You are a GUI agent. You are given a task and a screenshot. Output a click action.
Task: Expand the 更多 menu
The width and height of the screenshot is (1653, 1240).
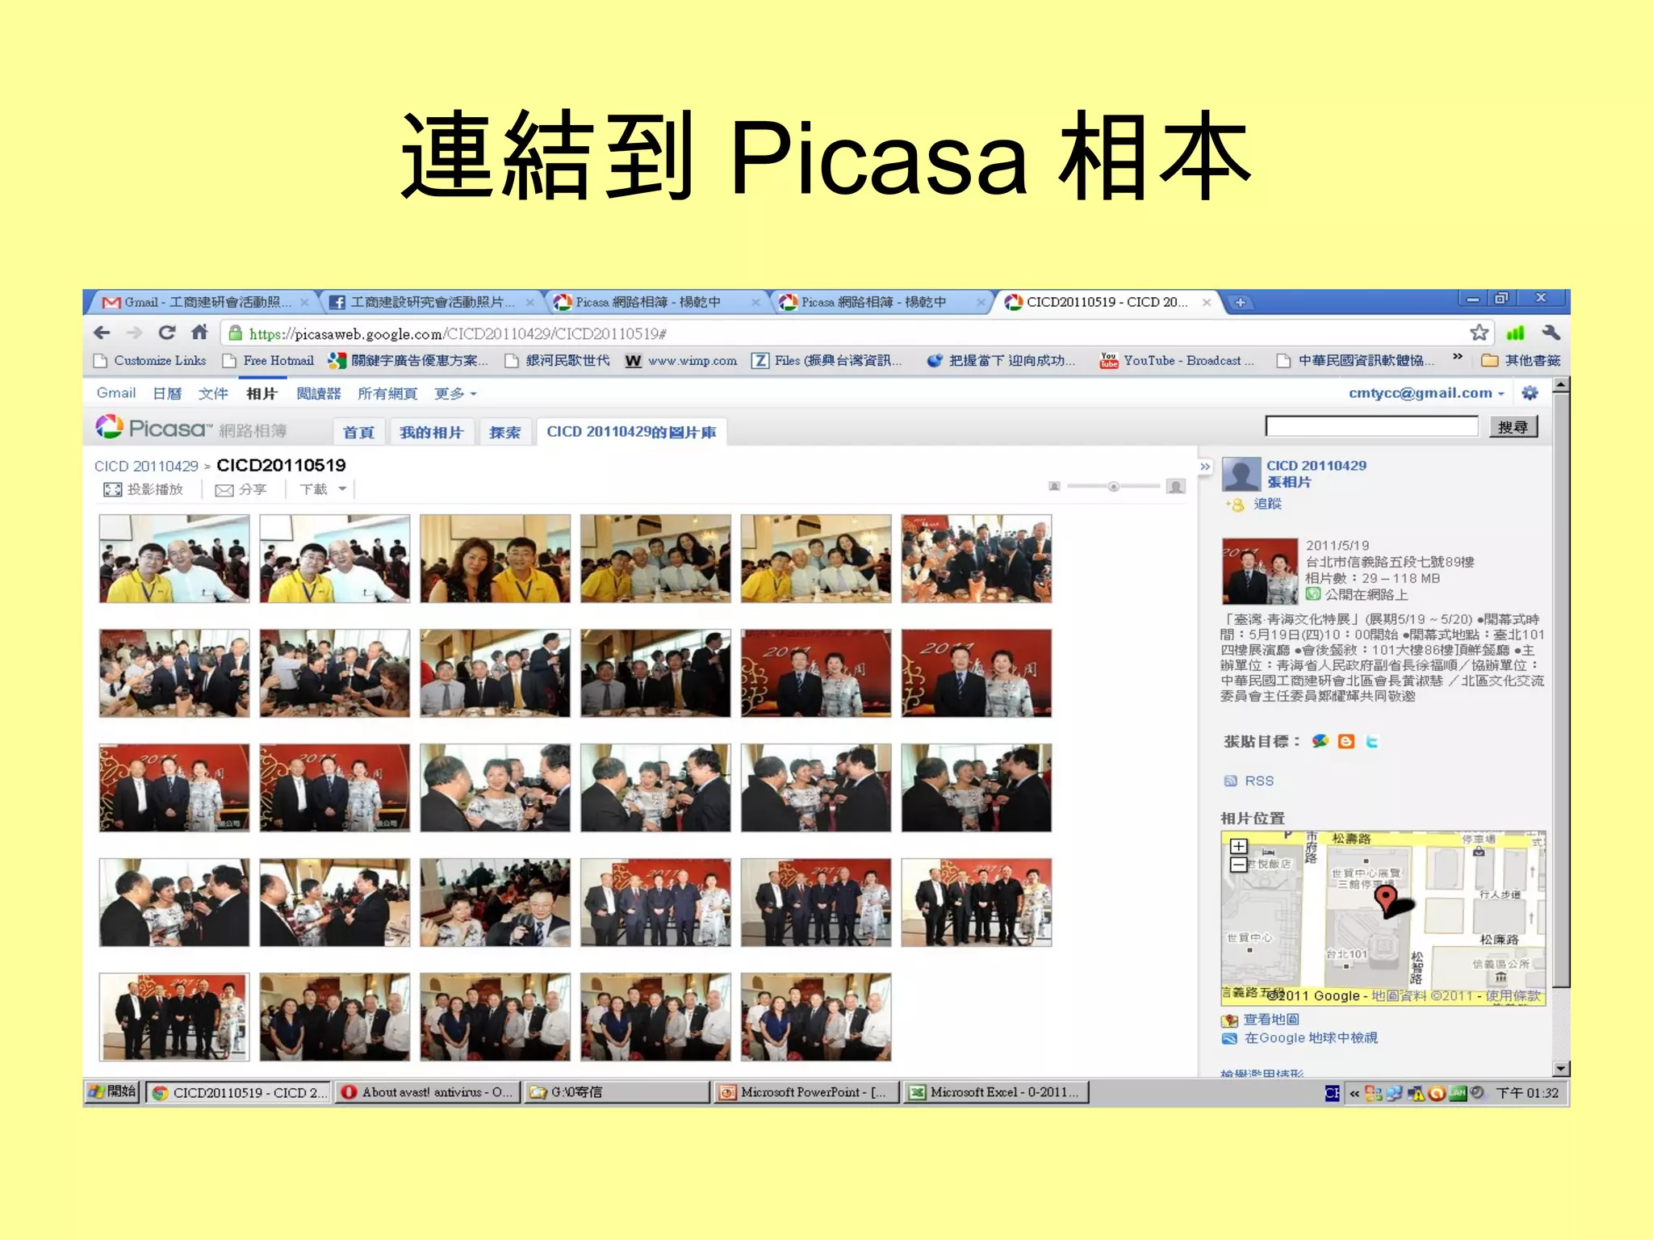pyautogui.click(x=455, y=393)
